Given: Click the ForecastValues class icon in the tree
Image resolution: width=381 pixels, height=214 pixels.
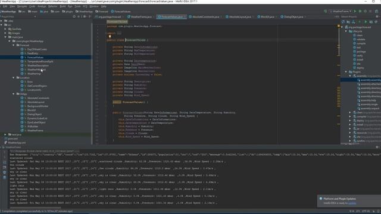Looking at the screenshot, I should (22, 58).
